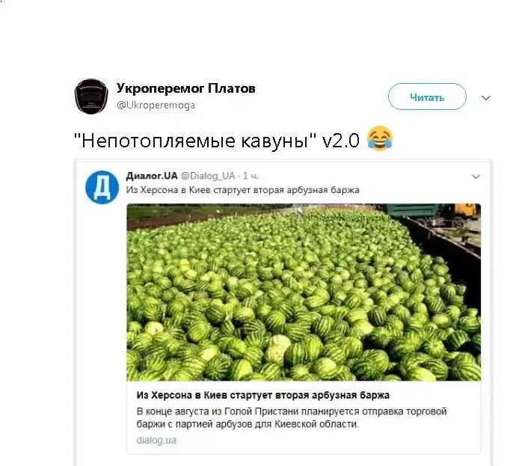Open the article headline about арбузная баржа
This screenshot has height=466, width=516.
coord(263,395)
